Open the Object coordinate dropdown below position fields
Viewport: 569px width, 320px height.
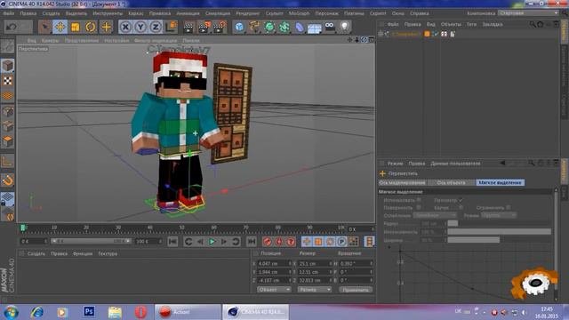(274, 290)
